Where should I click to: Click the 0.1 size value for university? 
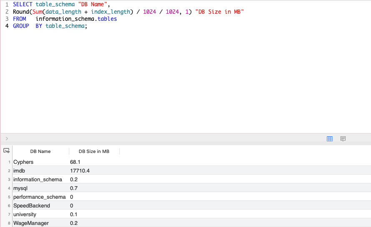click(x=73, y=214)
